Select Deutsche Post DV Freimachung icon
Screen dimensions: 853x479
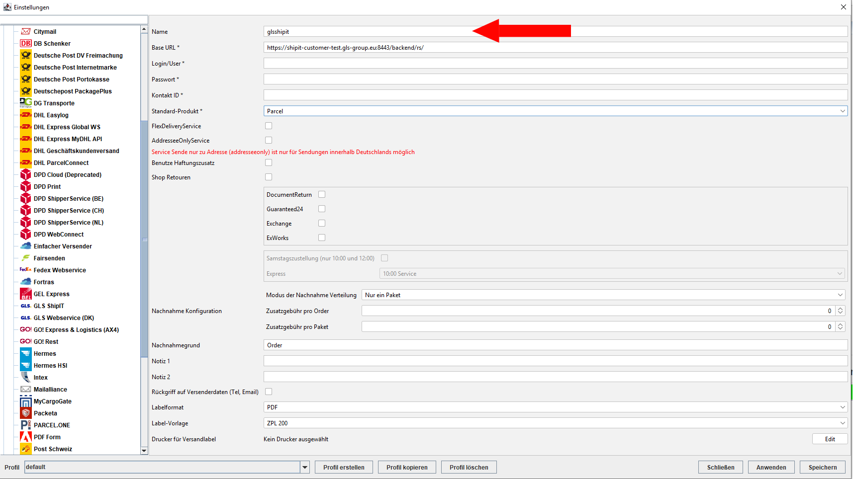tap(26, 55)
